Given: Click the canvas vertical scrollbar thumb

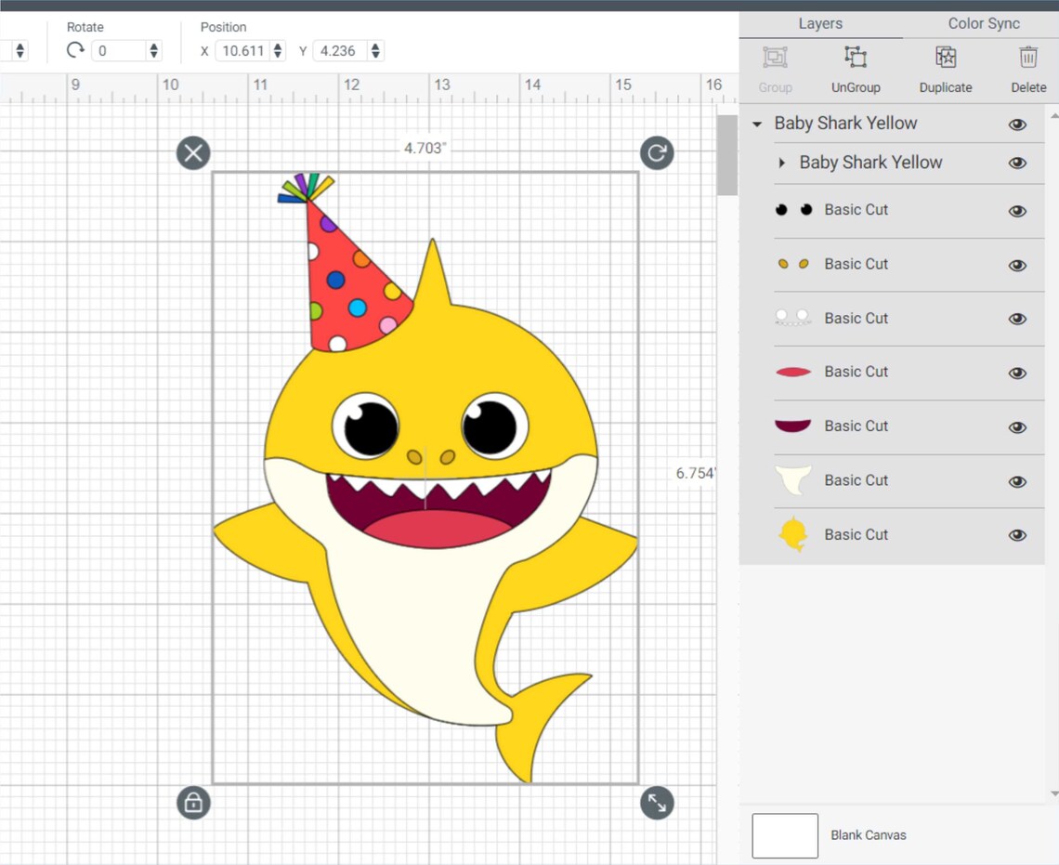Looking at the screenshot, I should [726, 154].
